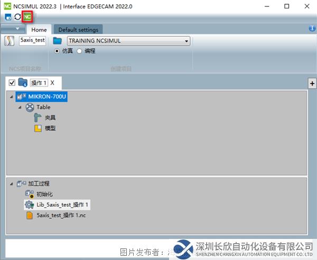Switch to the Default settings tab
Viewport: 317px width, 260px height.
pyautogui.click(x=78, y=30)
